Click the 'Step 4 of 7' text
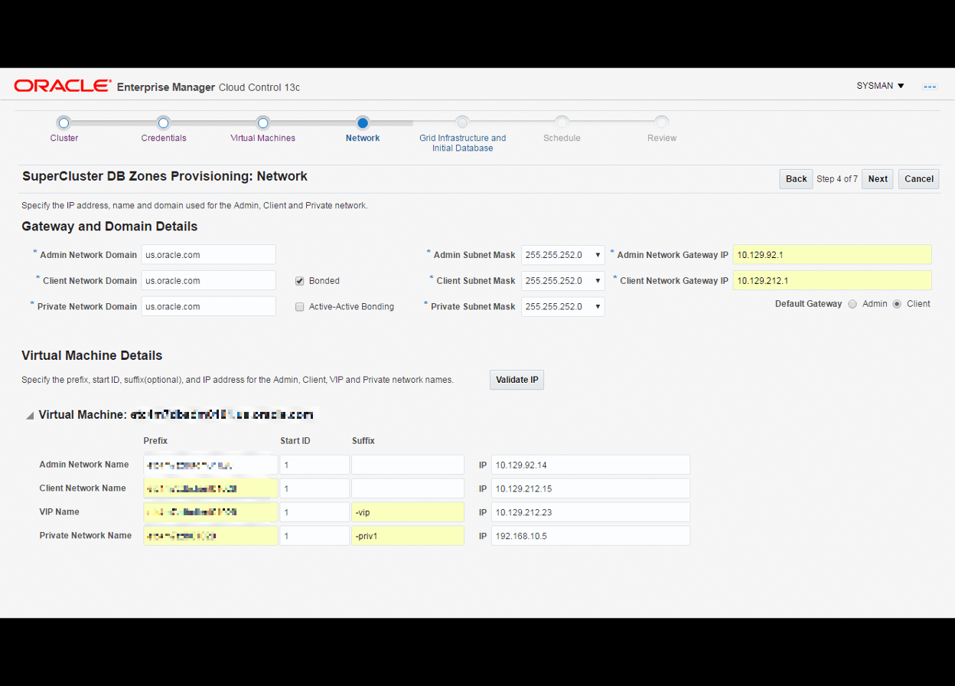This screenshot has width=955, height=686. 837,179
